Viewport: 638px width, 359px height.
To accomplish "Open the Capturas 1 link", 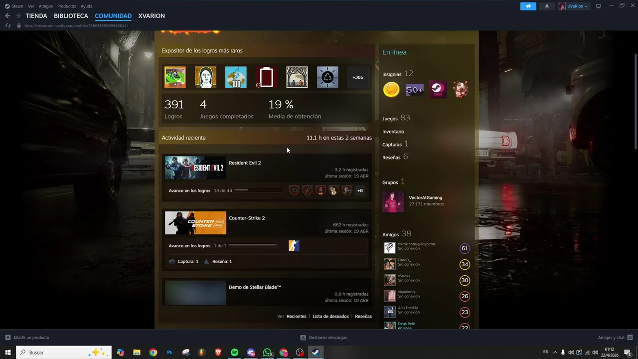I will tap(395, 144).
